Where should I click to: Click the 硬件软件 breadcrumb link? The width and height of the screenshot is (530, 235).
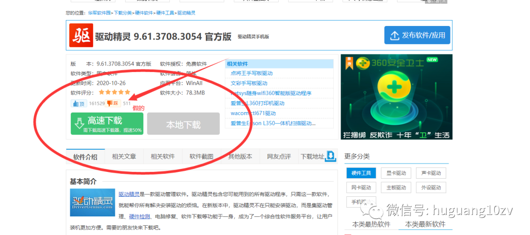pyautogui.click(x=144, y=13)
